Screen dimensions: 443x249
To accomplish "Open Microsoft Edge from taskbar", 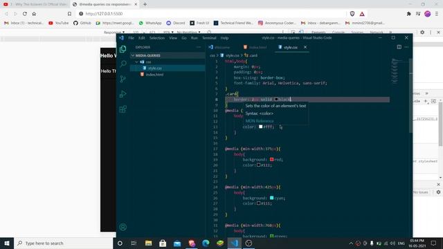I will (x=206, y=243).
